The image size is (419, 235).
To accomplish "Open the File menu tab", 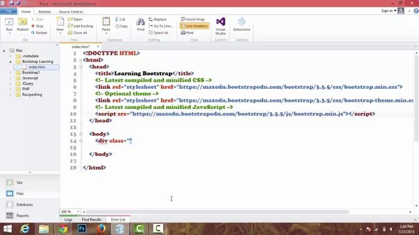I will (9, 11).
